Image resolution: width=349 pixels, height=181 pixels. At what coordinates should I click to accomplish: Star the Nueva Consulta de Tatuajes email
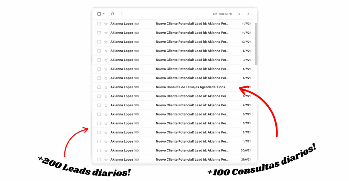(x=106, y=87)
